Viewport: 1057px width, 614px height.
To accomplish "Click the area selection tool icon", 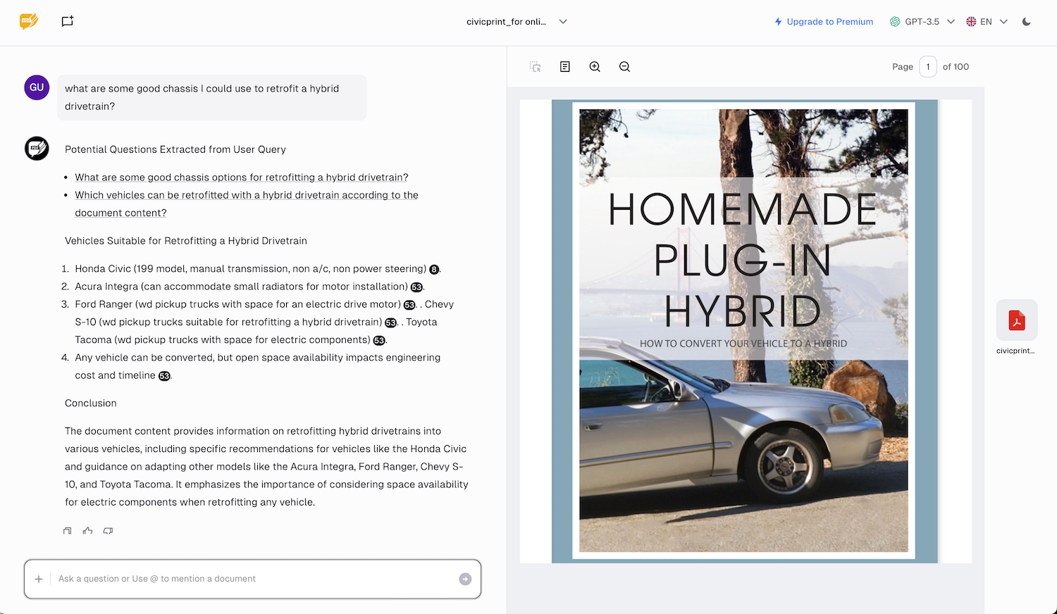I will click(536, 67).
